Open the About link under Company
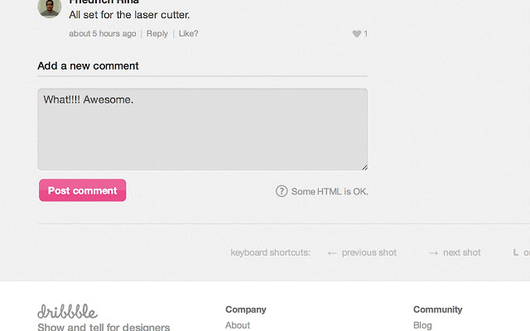Viewport: 530px width, 331px height. click(x=238, y=325)
